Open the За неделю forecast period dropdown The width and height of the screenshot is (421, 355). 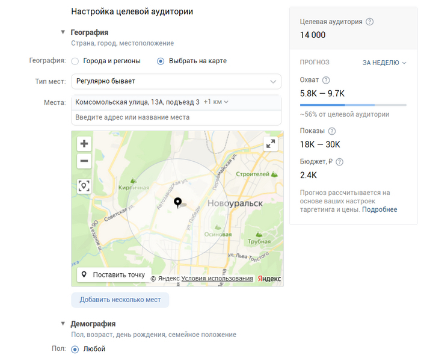[x=384, y=63]
